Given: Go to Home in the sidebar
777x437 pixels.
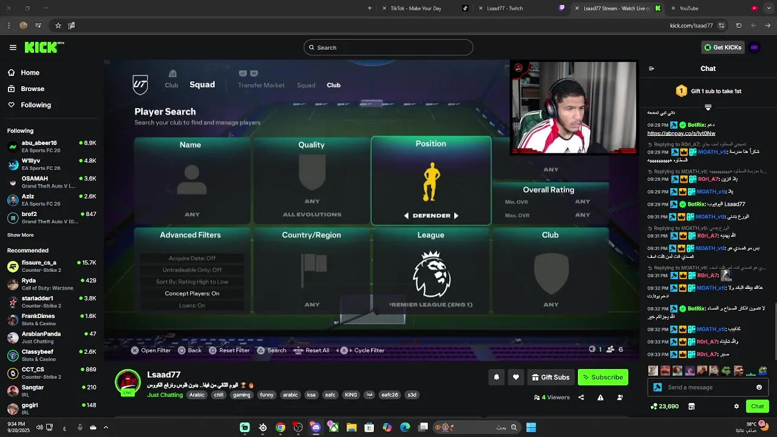Looking at the screenshot, I should tap(24, 72).
